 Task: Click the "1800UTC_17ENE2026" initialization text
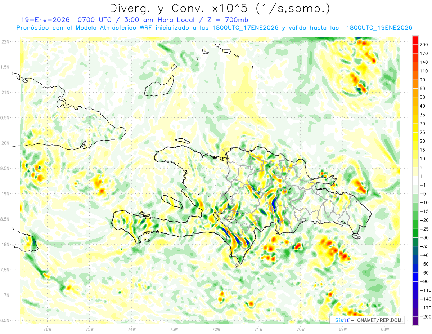tap(244, 28)
